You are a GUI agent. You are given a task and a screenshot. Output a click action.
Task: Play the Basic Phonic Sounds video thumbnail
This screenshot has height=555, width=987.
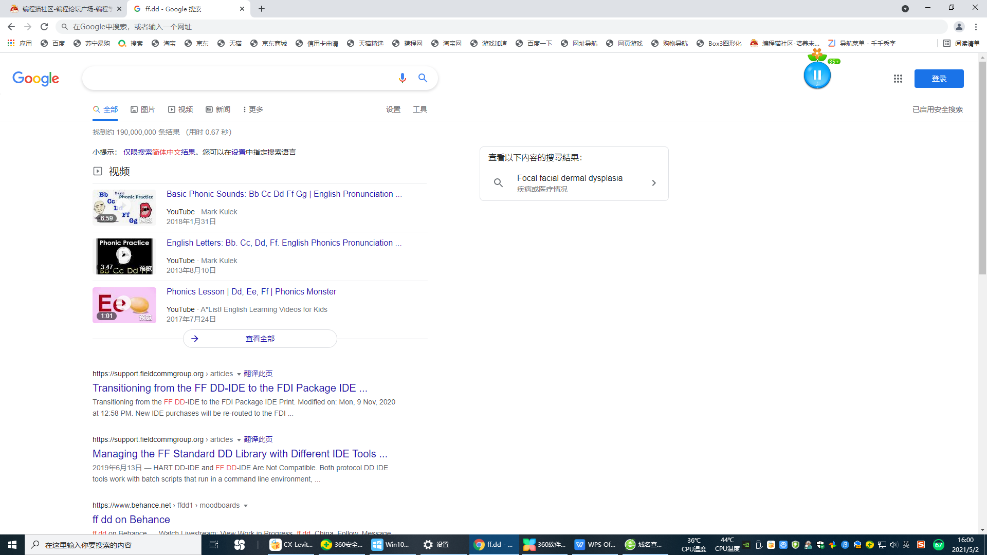124,207
